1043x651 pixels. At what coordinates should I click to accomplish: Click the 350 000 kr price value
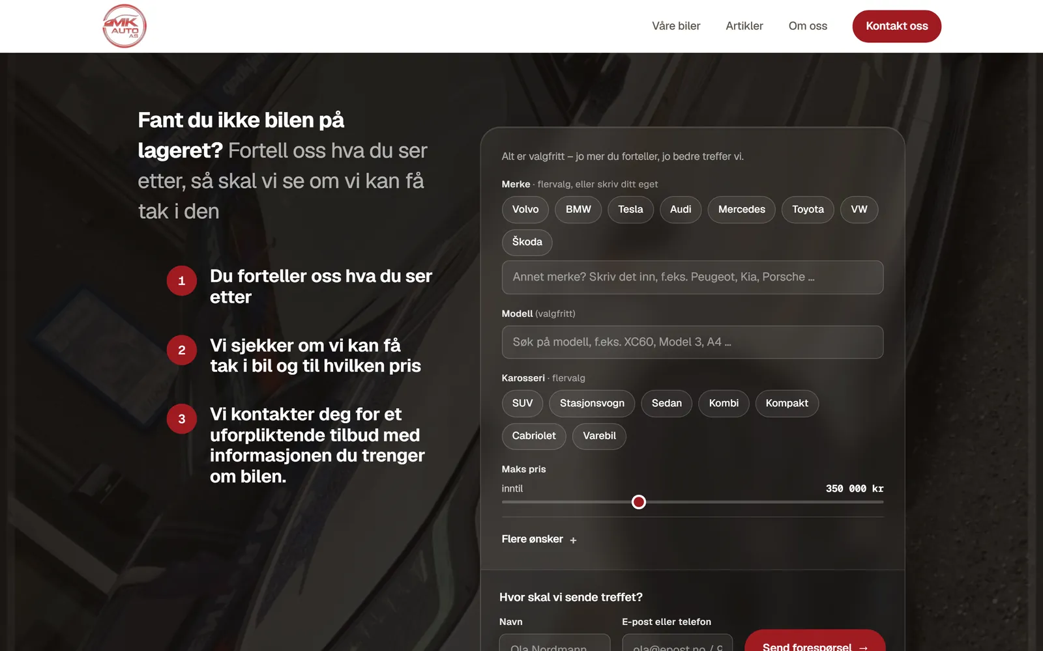pos(855,489)
